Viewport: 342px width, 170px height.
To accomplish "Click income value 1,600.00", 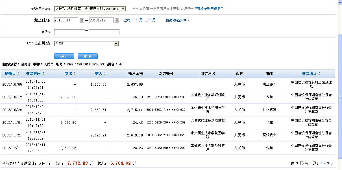I will [x=99, y=84].
